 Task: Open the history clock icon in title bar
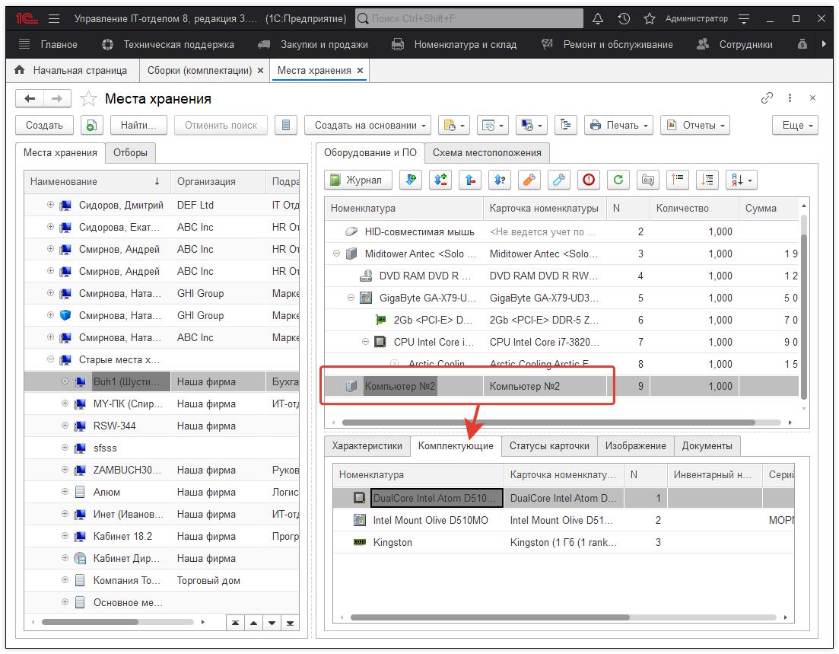coord(624,18)
